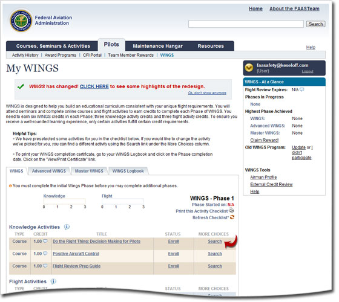Click the Flight Review Expires comment bubble icon

coord(302,89)
